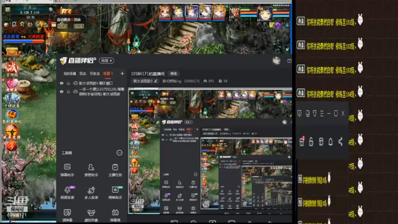Image resolution: width=398 pixels, height=224 pixels.
Task: Switch to the 可改名 scene tab
Action: pyautogui.click(x=95, y=74)
